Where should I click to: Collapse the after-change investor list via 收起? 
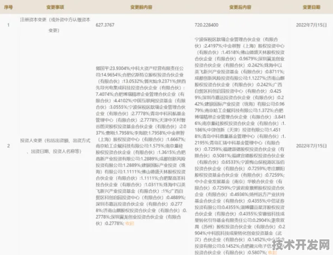point(273,252)
